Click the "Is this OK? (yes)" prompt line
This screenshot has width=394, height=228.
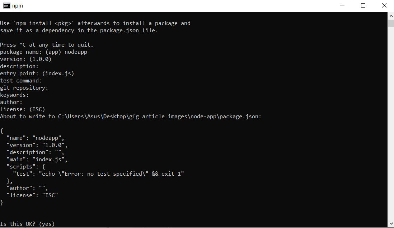27,224
